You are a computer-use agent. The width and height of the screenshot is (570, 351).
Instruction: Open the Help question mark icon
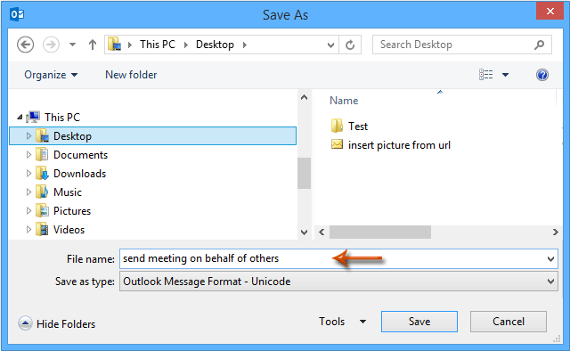[542, 75]
